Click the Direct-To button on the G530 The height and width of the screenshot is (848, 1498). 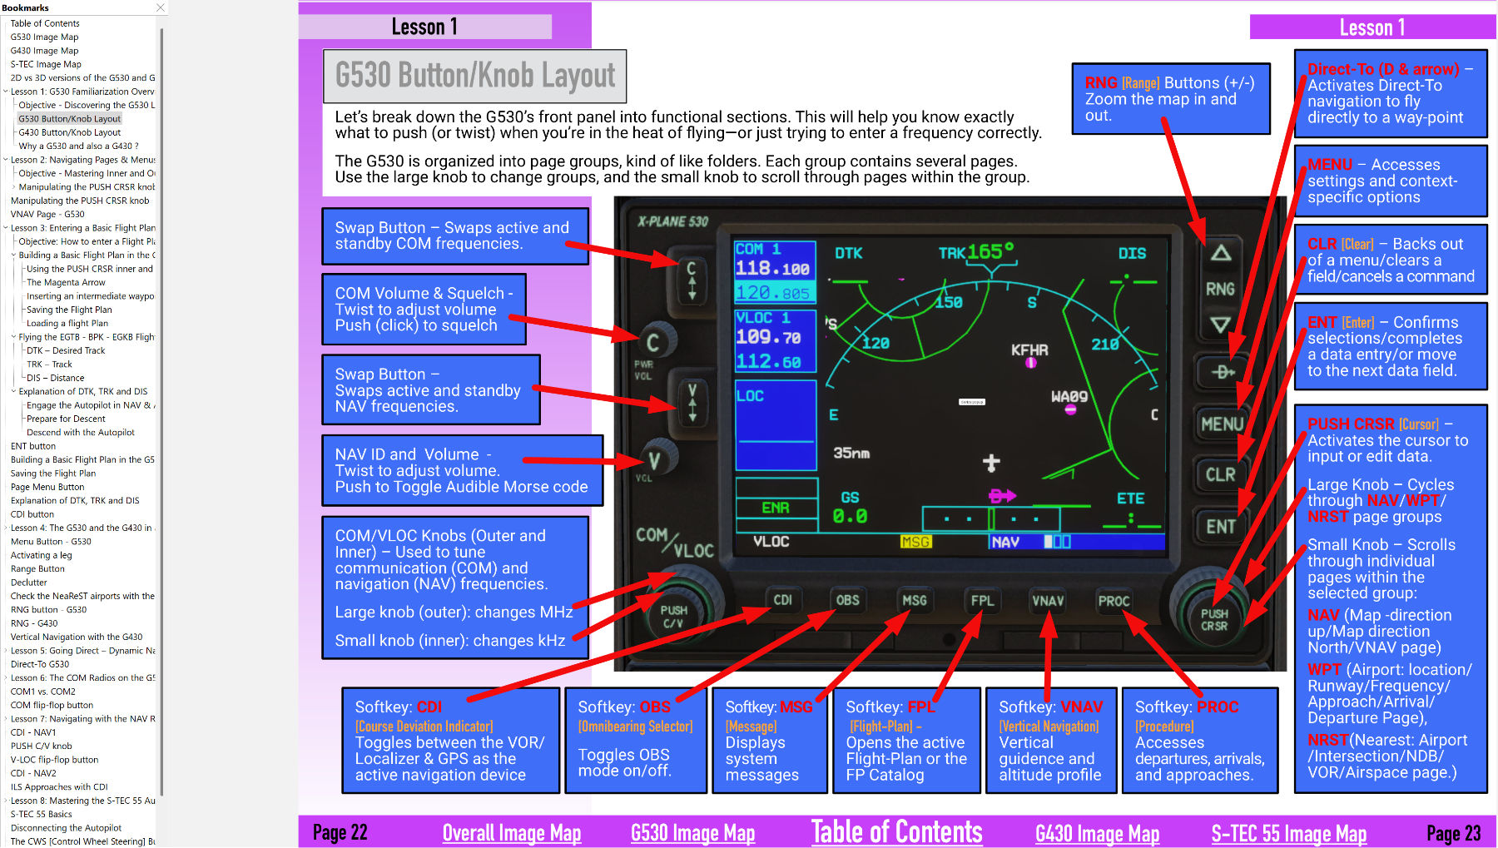pos(1221,372)
